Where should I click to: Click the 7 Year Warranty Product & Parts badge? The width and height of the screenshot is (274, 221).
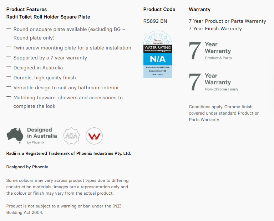pyautogui.click(x=210, y=51)
